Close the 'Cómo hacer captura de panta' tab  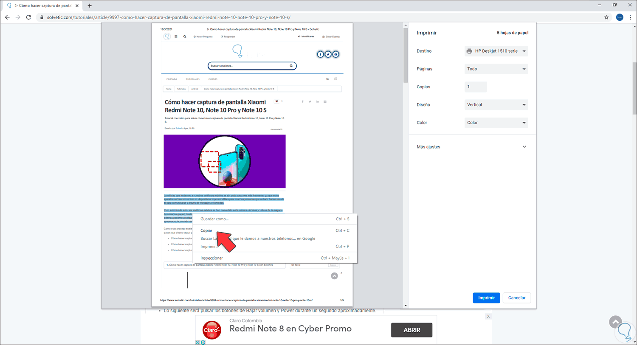click(x=77, y=6)
